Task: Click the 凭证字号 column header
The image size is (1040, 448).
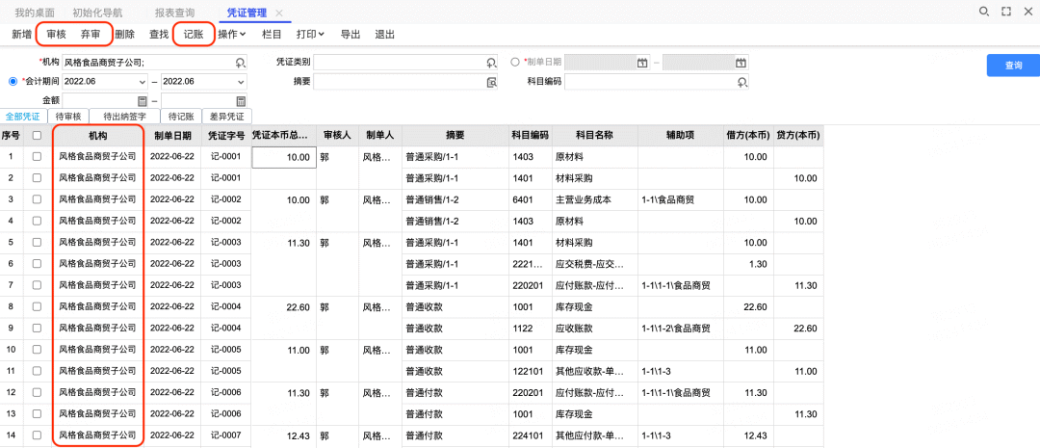Action: pos(226,136)
